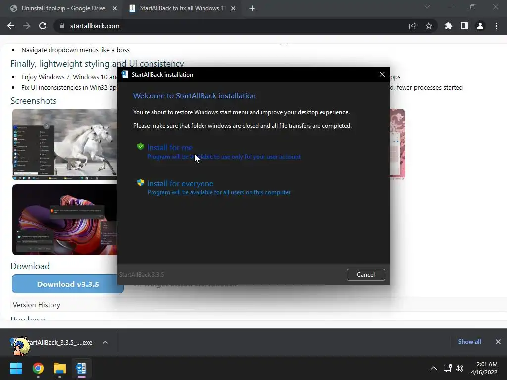This screenshot has height=380, width=507.
Task: Expand download item options chevron
Action: [x=105, y=342]
